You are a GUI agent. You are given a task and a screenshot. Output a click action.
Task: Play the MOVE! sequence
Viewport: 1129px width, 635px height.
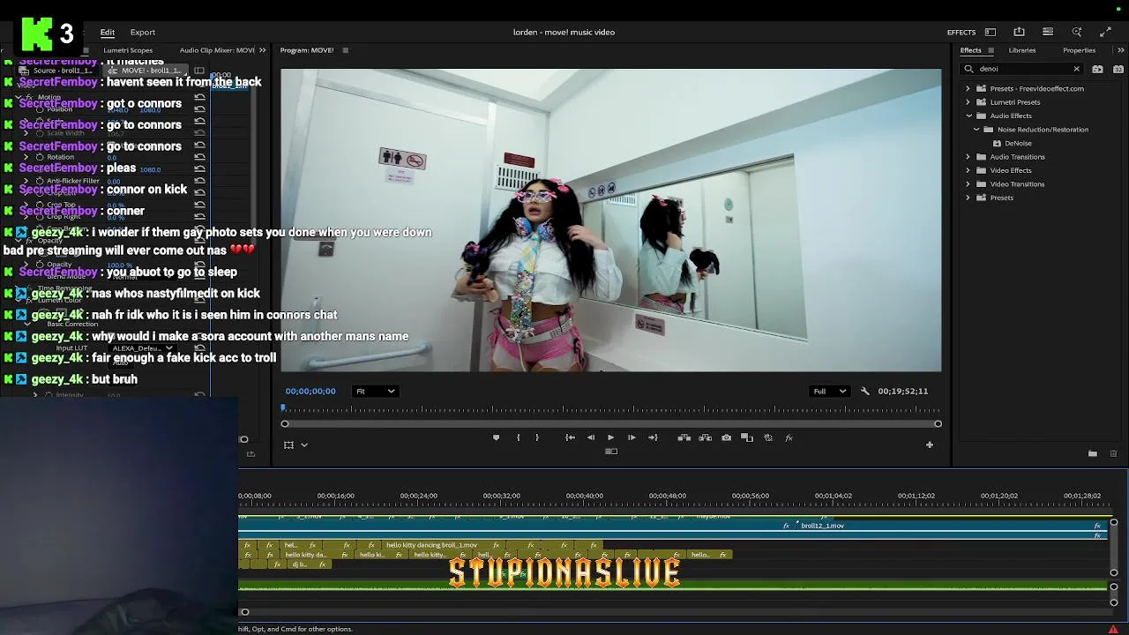tap(610, 437)
